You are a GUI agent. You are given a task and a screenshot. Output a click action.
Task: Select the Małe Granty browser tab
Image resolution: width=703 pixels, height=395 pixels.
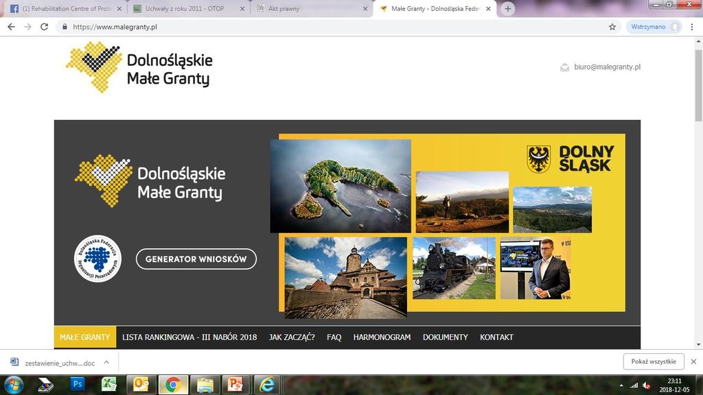[x=433, y=8]
